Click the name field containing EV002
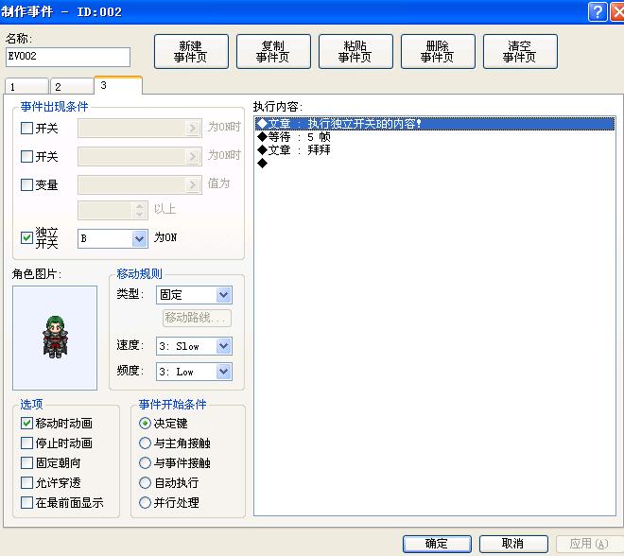624x556 pixels. (68, 57)
